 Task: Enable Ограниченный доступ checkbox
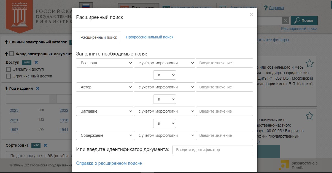(x=8, y=76)
